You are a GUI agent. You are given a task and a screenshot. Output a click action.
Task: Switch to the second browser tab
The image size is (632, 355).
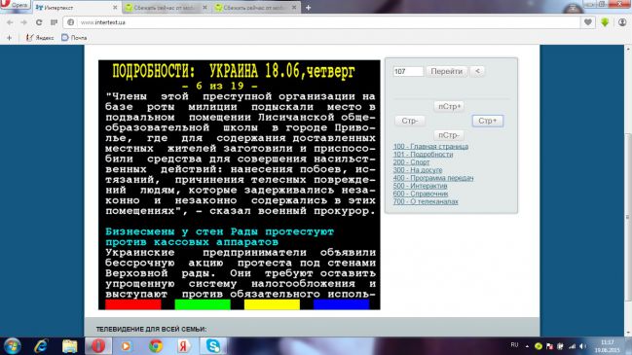(166, 8)
